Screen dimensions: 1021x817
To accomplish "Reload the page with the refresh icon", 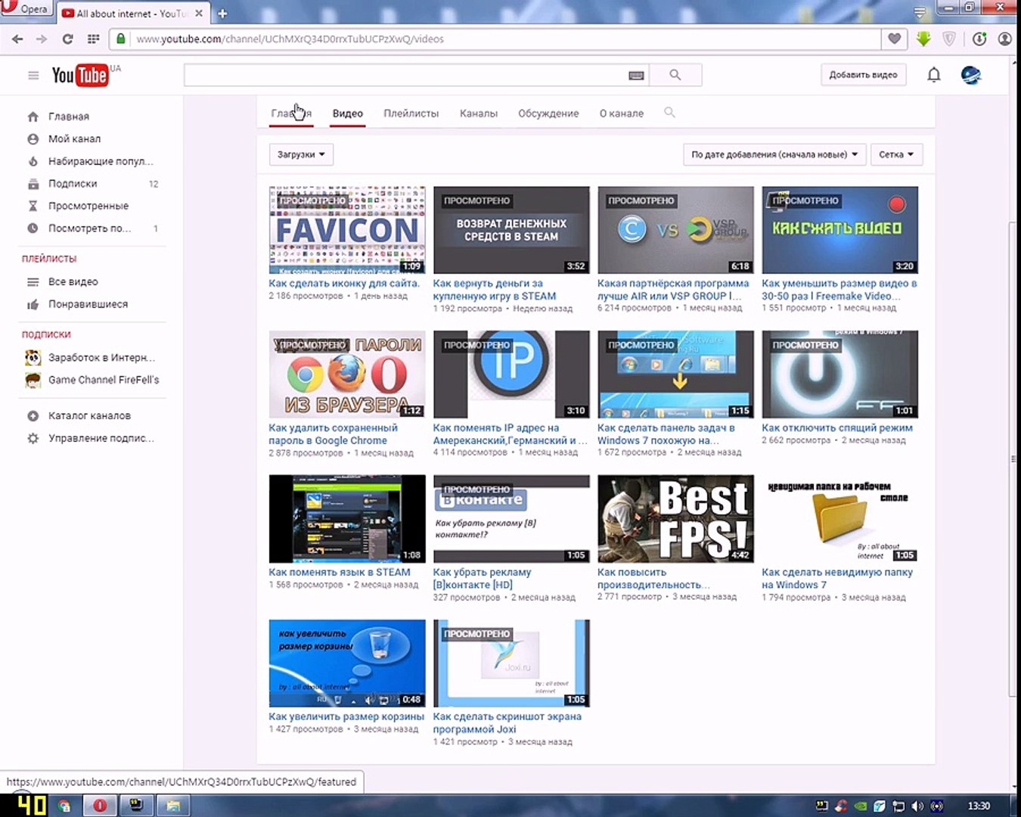I will click(67, 39).
